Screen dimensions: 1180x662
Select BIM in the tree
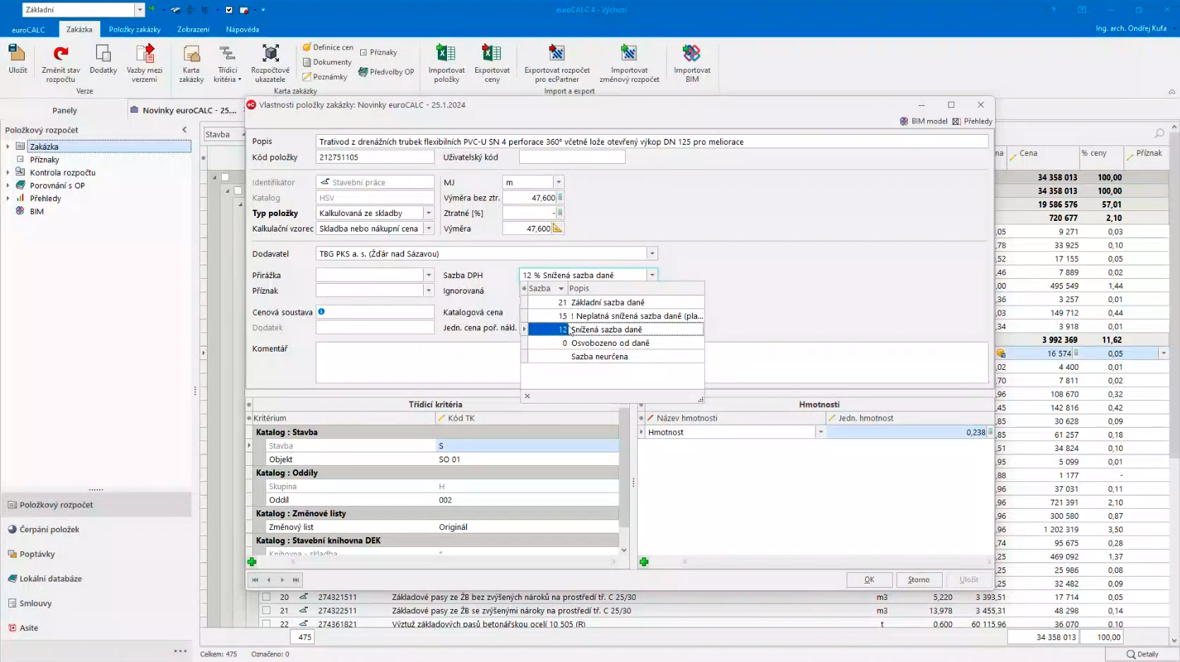(37, 211)
